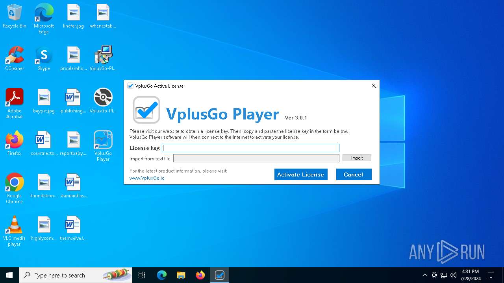Open the Windows Start menu
This screenshot has height=283, width=504.
[9, 275]
